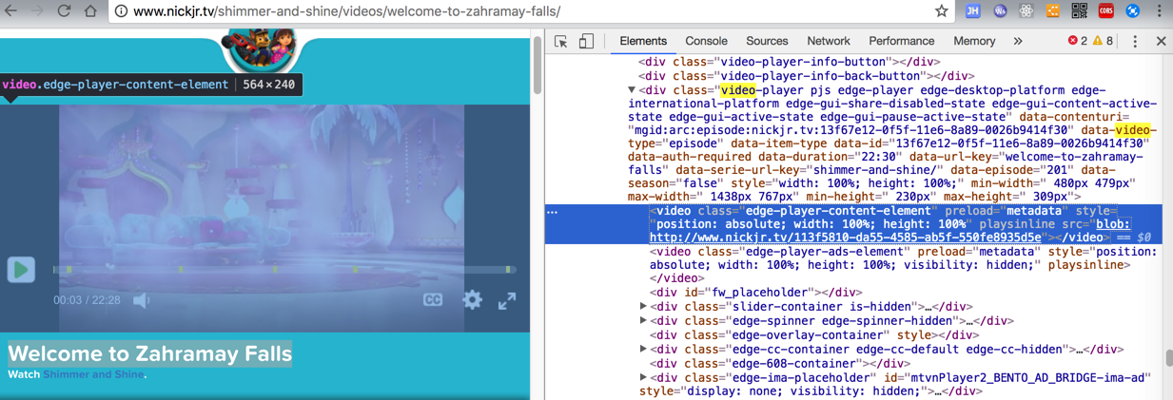
Task: Go back with the browser back arrow
Action: click(x=11, y=11)
